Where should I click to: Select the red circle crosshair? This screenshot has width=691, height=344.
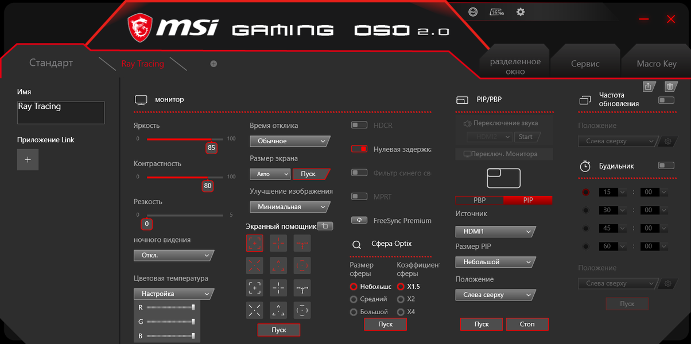click(302, 265)
